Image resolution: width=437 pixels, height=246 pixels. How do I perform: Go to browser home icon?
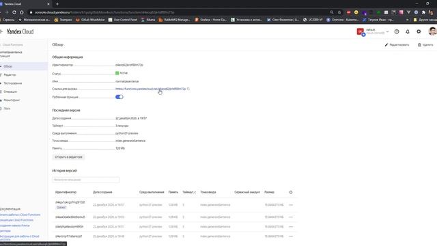tap(22, 12)
